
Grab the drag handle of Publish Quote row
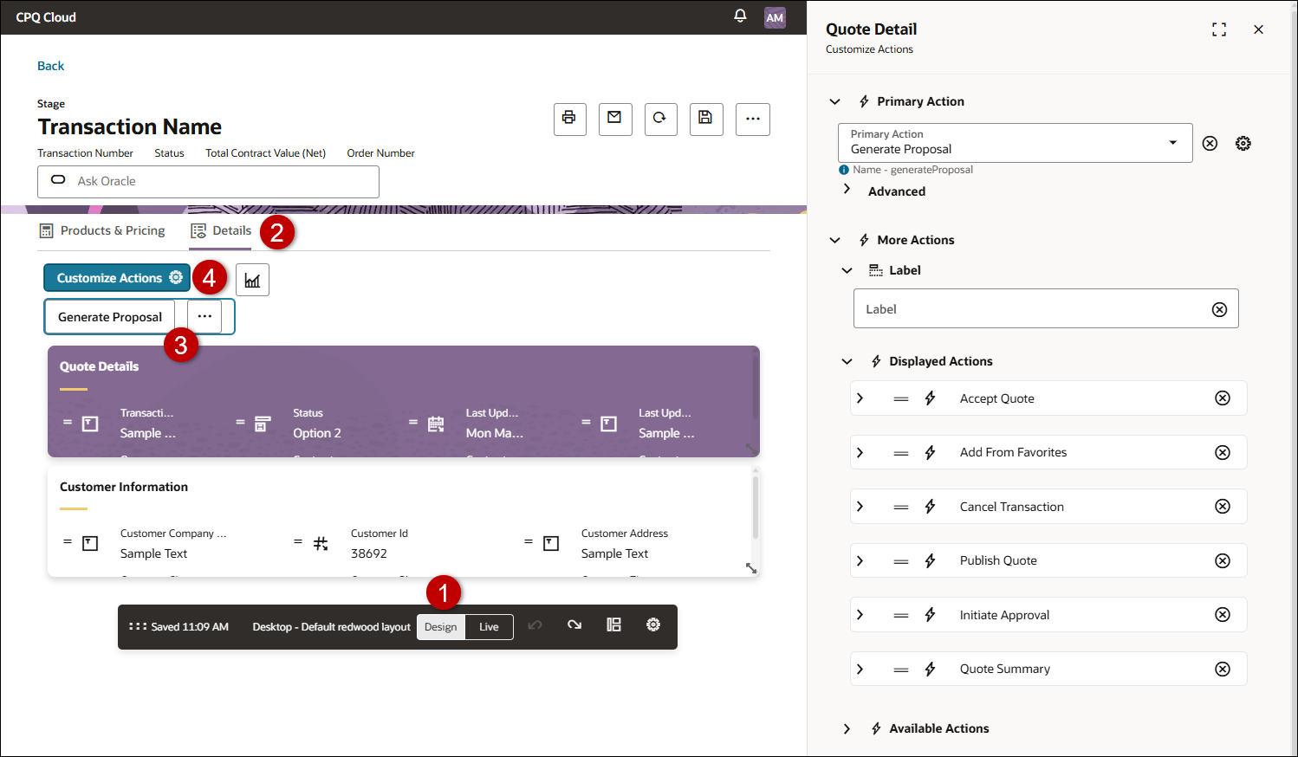[901, 560]
